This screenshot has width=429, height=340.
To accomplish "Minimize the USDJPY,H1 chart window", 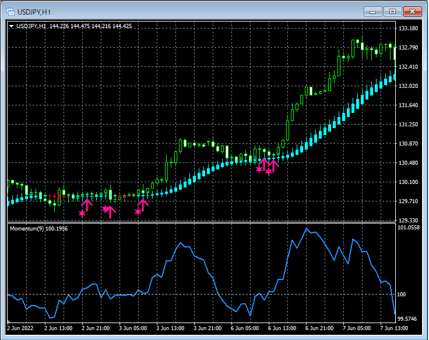I will pyautogui.click(x=373, y=11).
